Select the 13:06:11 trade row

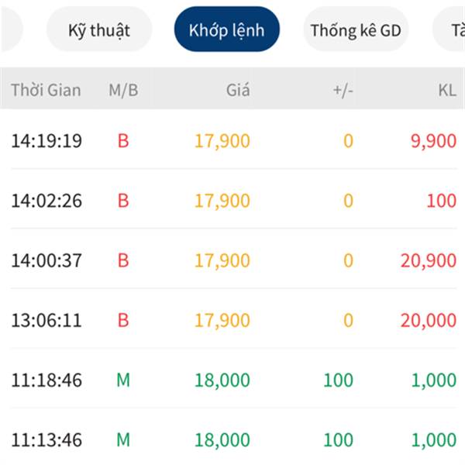(234, 320)
